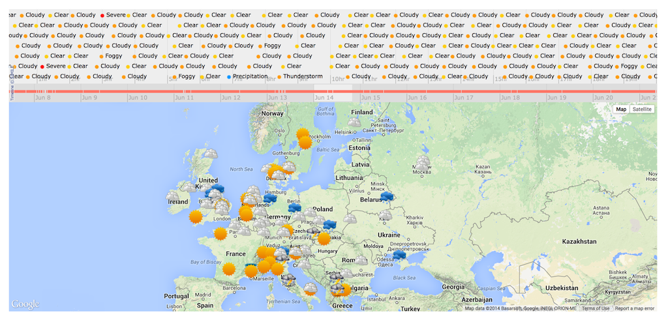
Task: Click the Jun 9 date label
Action: (89, 98)
